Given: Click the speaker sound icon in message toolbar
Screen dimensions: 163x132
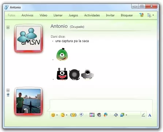Looking at the screenshot, I should pyautogui.click(x=99, y=115).
